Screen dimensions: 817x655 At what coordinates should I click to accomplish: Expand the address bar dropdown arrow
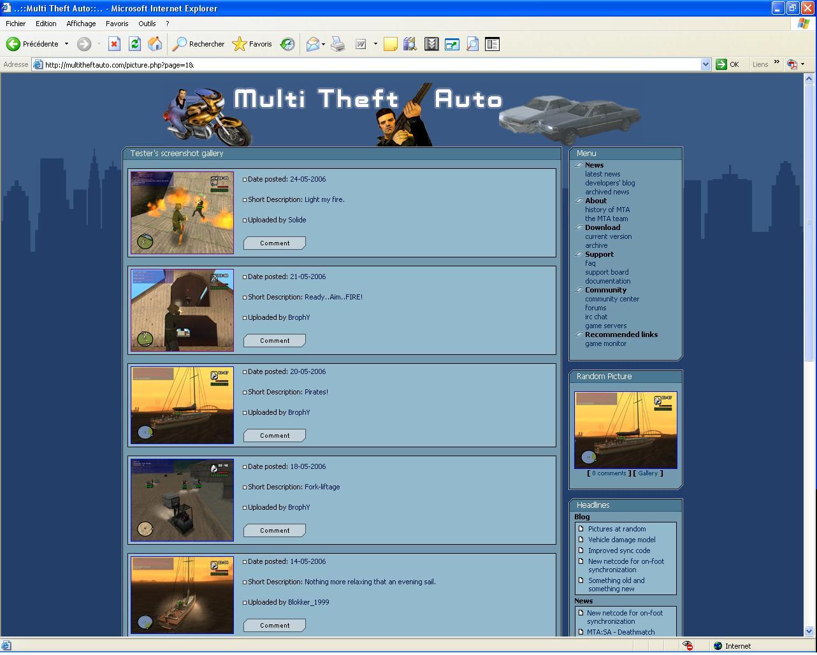tap(705, 64)
